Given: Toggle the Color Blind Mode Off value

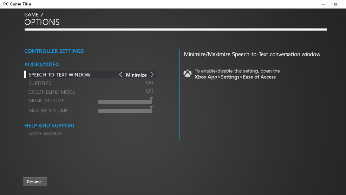Looking at the screenshot, I should pos(150,91).
